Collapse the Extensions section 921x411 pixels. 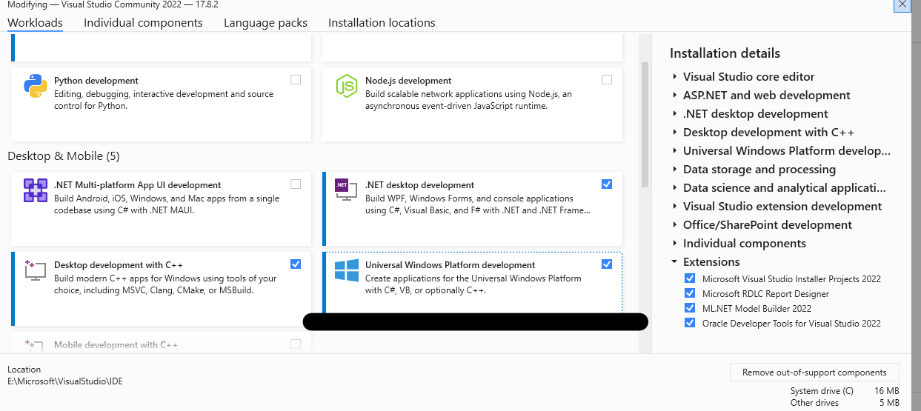[675, 261]
